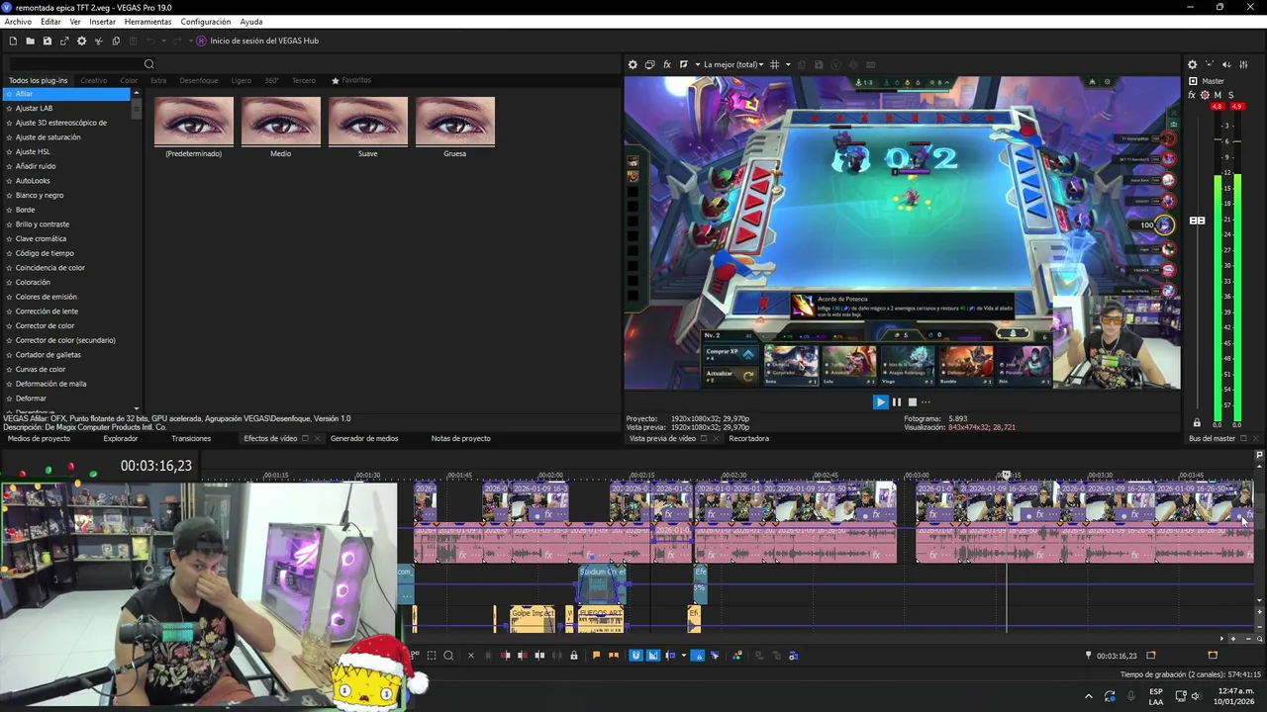
Task: Switch to Medios de proyecto tab
Action: pos(39,438)
